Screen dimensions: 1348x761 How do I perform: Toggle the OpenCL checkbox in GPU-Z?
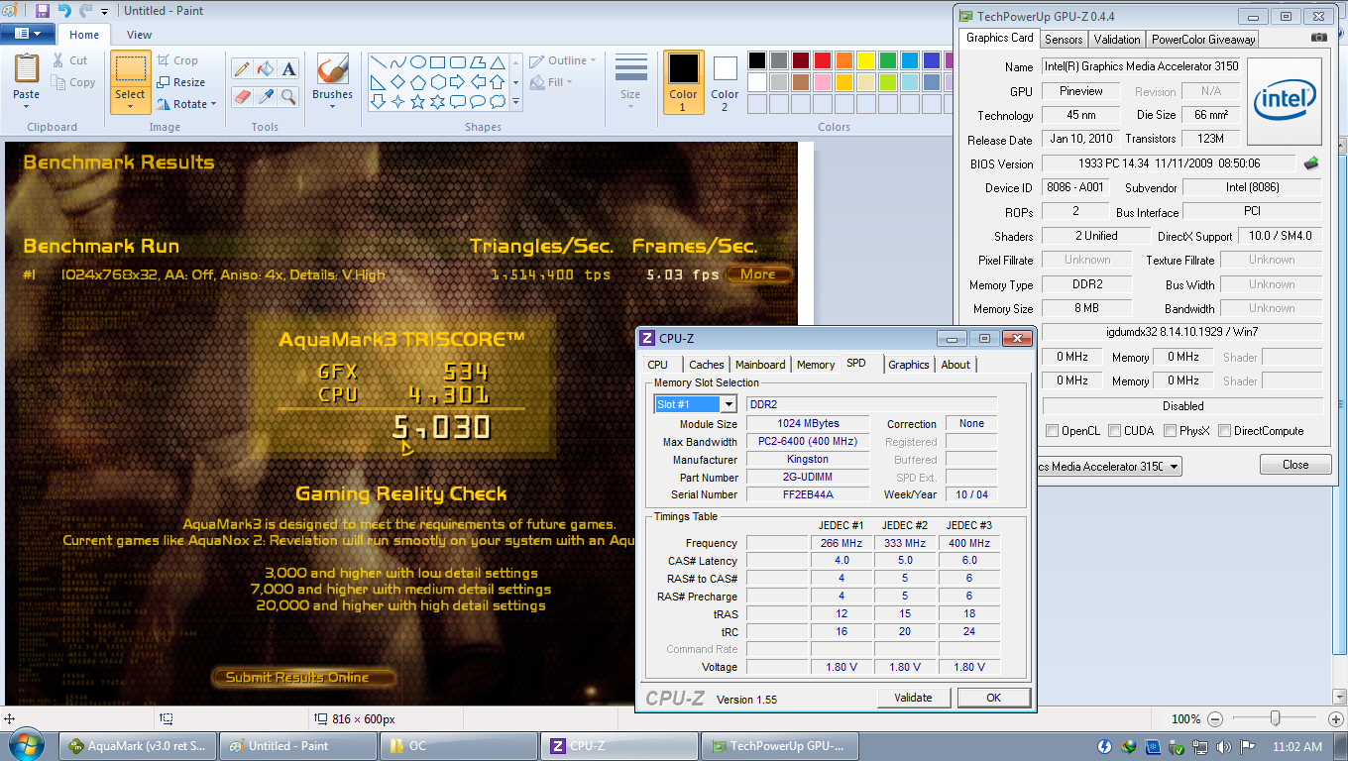(x=1053, y=431)
